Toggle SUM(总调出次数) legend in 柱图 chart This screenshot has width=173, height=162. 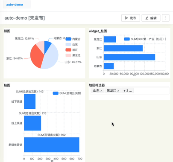click(x=67, y=93)
